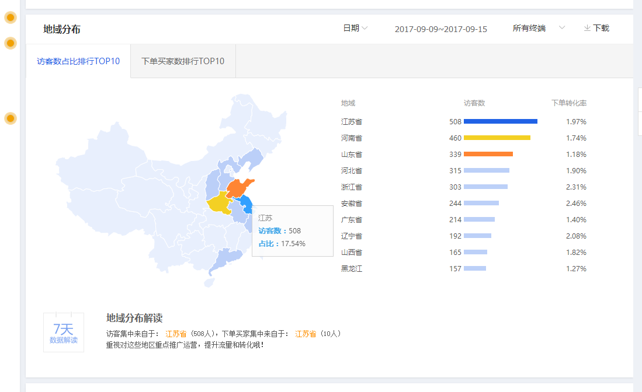Click the 安徽省 row label
Image resolution: width=642 pixels, height=392 pixels.
pos(351,204)
